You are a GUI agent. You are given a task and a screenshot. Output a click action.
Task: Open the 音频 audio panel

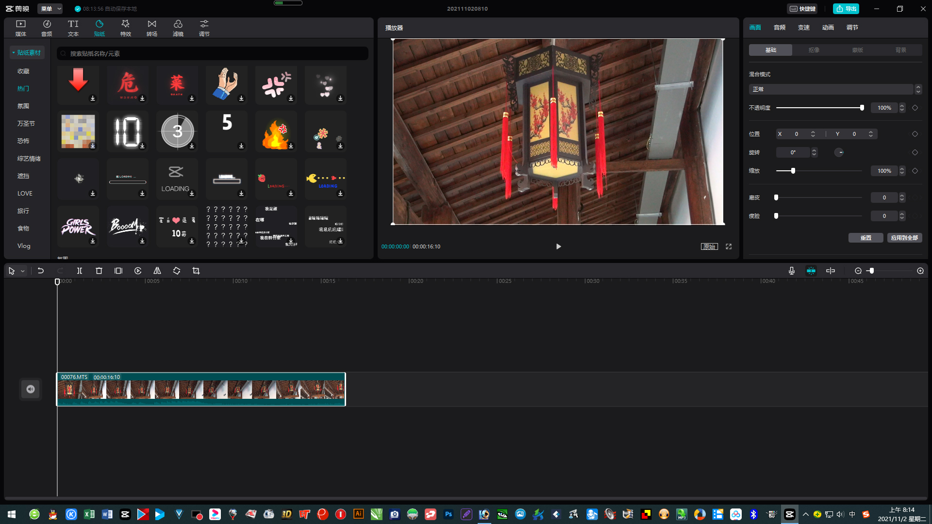click(x=47, y=28)
